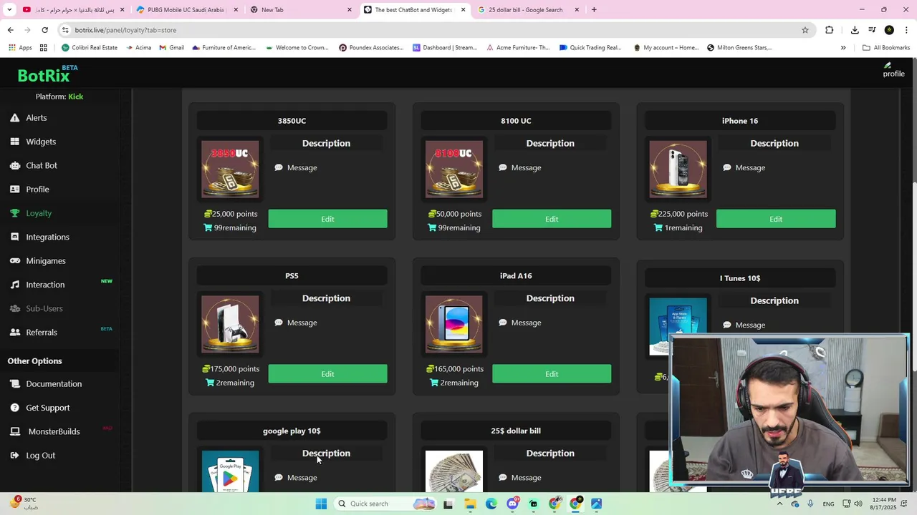Open Integrations page
Viewport: 917px width, 515px height.
point(47,237)
